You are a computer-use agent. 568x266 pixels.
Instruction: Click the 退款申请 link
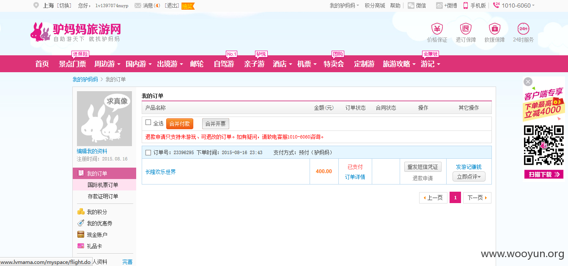pos(423,178)
